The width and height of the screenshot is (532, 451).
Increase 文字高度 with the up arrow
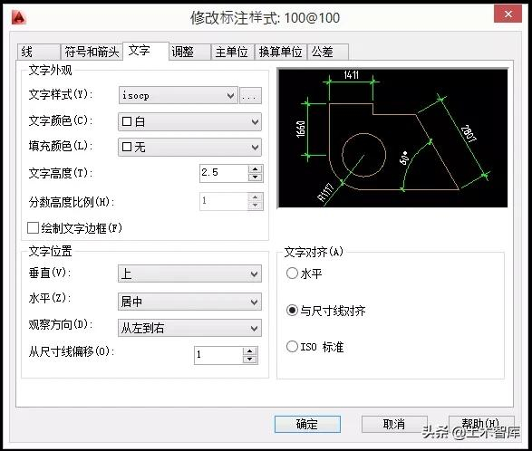point(256,168)
